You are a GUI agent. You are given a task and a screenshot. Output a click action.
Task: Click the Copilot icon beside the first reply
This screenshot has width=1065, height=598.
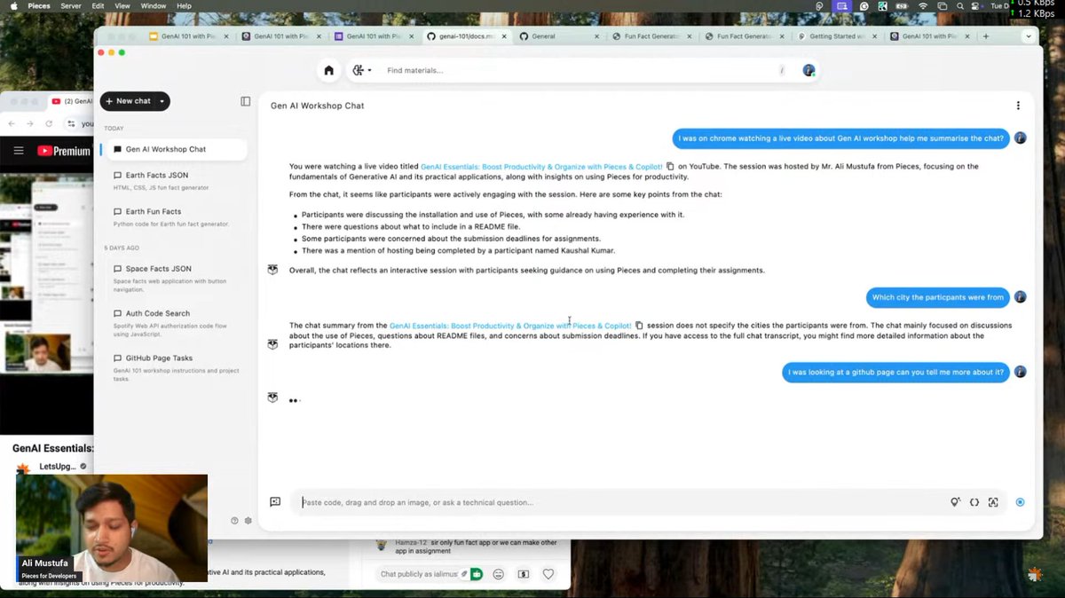click(x=272, y=270)
